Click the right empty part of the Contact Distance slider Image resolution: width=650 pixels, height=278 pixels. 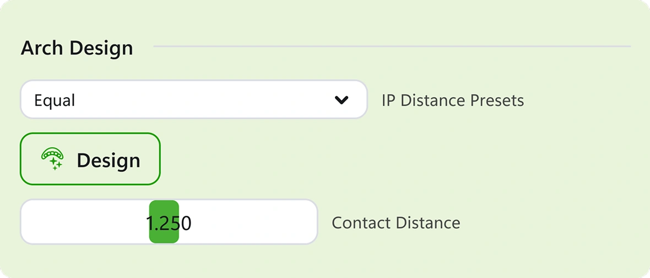coord(248,222)
